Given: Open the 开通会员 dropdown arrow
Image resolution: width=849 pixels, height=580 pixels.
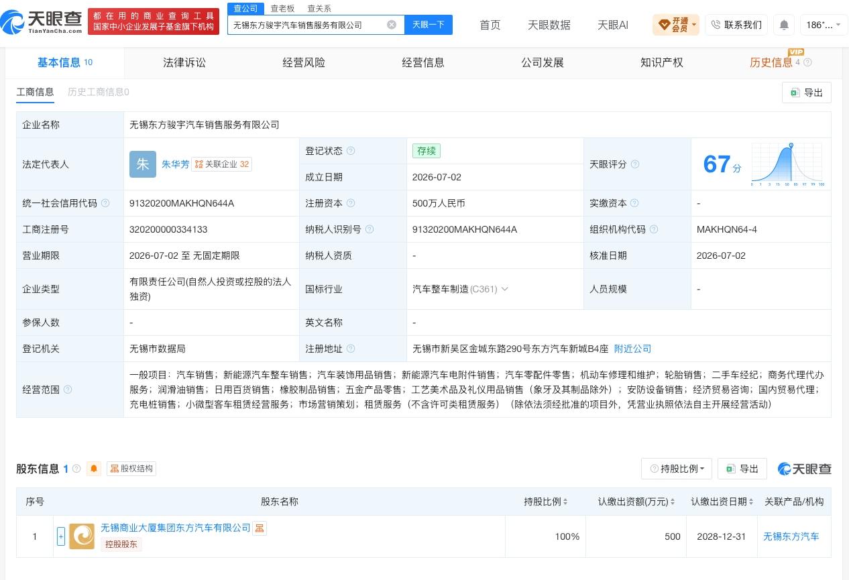Looking at the screenshot, I should (x=694, y=25).
